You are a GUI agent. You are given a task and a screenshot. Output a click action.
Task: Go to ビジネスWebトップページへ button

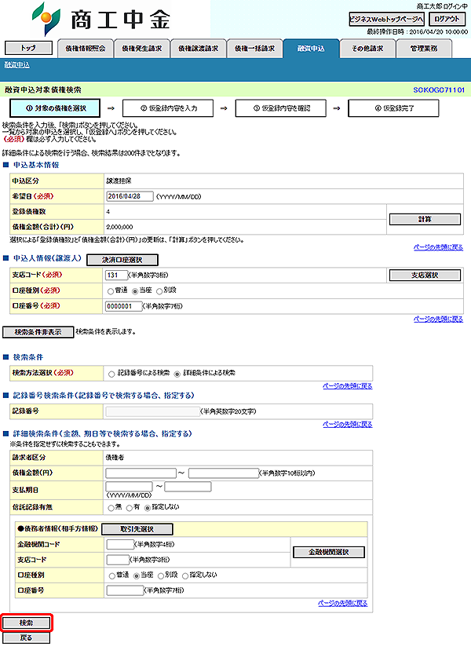(386, 19)
